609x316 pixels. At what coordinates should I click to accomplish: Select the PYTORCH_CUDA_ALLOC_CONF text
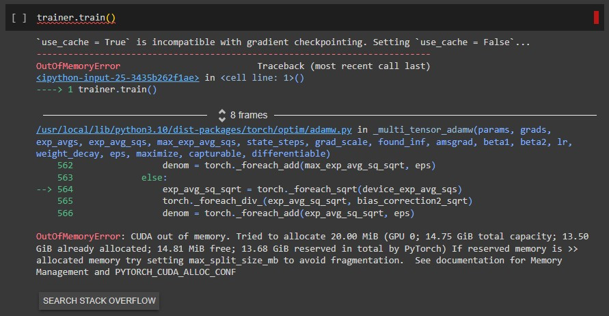coord(175,272)
